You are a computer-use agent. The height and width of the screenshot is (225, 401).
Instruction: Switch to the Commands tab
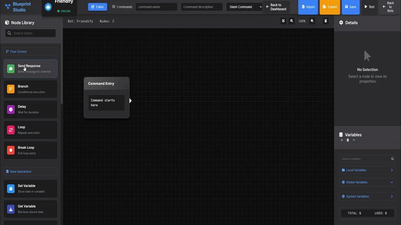(122, 7)
